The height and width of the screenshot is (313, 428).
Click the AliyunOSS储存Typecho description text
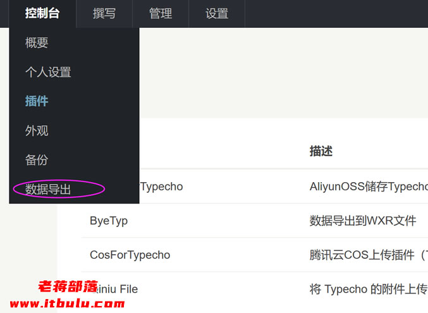368,187
